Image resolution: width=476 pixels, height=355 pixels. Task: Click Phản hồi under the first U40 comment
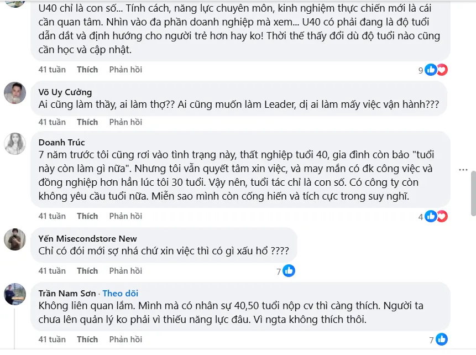(x=125, y=69)
